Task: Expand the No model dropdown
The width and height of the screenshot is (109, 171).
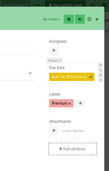Action: pos(52,19)
